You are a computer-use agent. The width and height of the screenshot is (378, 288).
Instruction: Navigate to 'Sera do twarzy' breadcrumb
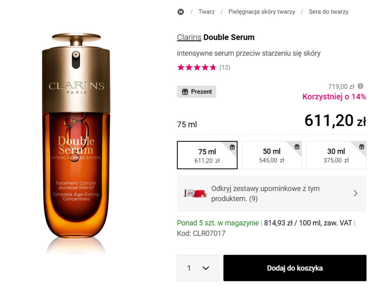click(328, 12)
